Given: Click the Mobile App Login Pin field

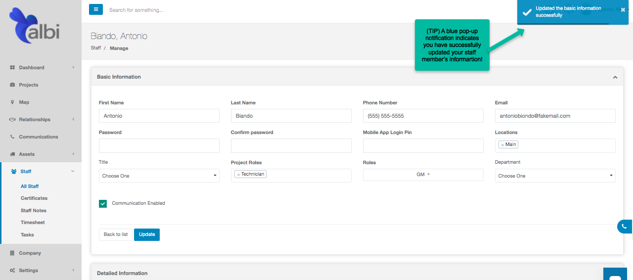Looking at the screenshot, I should (423, 145).
